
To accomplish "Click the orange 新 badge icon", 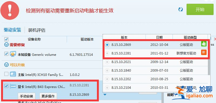I will click(x=204, y=52).
